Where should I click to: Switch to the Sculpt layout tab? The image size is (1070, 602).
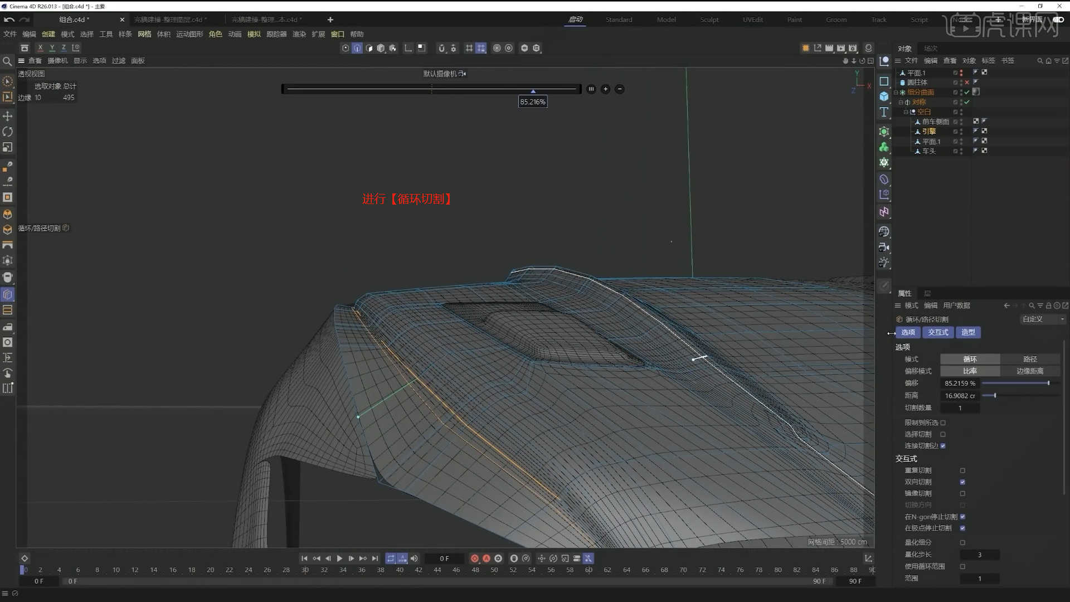pyautogui.click(x=709, y=20)
